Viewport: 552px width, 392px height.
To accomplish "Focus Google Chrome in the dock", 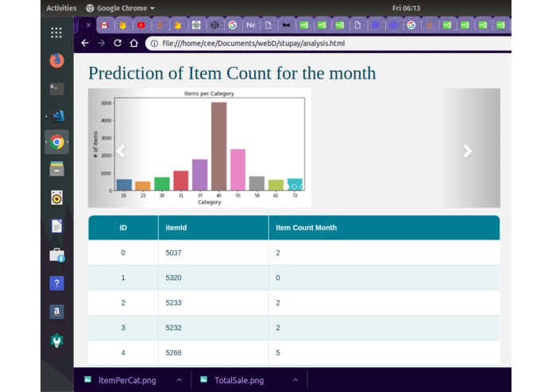I will click(56, 142).
